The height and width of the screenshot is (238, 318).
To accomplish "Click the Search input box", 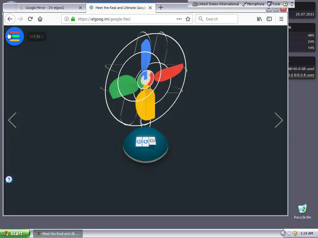I will [x=216, y=19].
